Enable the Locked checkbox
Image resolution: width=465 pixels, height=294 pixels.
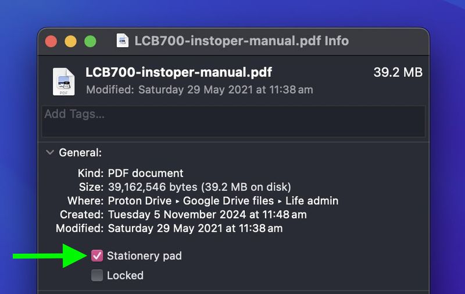click(97, 275)
